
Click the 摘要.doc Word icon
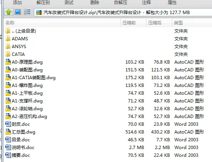(8, 155)
